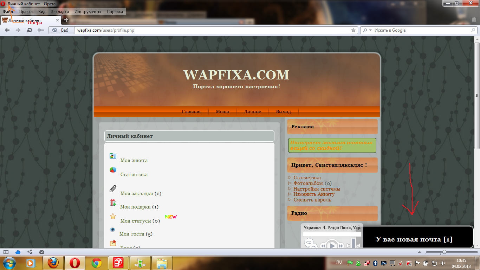This screenshot has width=480, height=270.
Task: Click Сменить пароль sidebar link
Action: [312, 200]
